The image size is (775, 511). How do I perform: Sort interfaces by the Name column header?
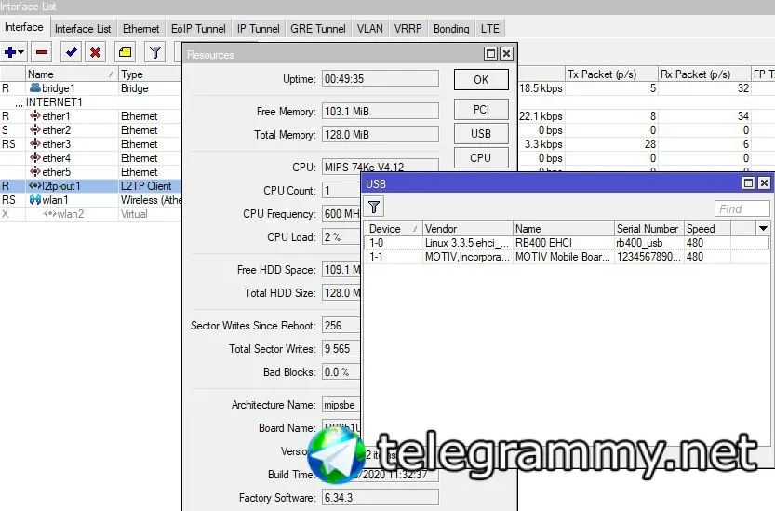pos(72,74)
